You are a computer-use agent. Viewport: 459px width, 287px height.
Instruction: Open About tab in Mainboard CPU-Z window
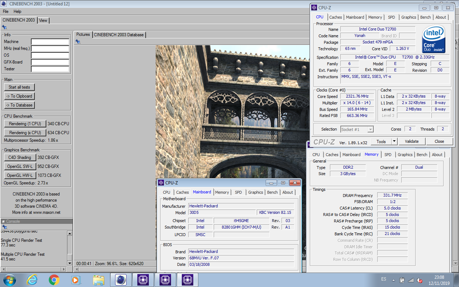coord(288,192)
